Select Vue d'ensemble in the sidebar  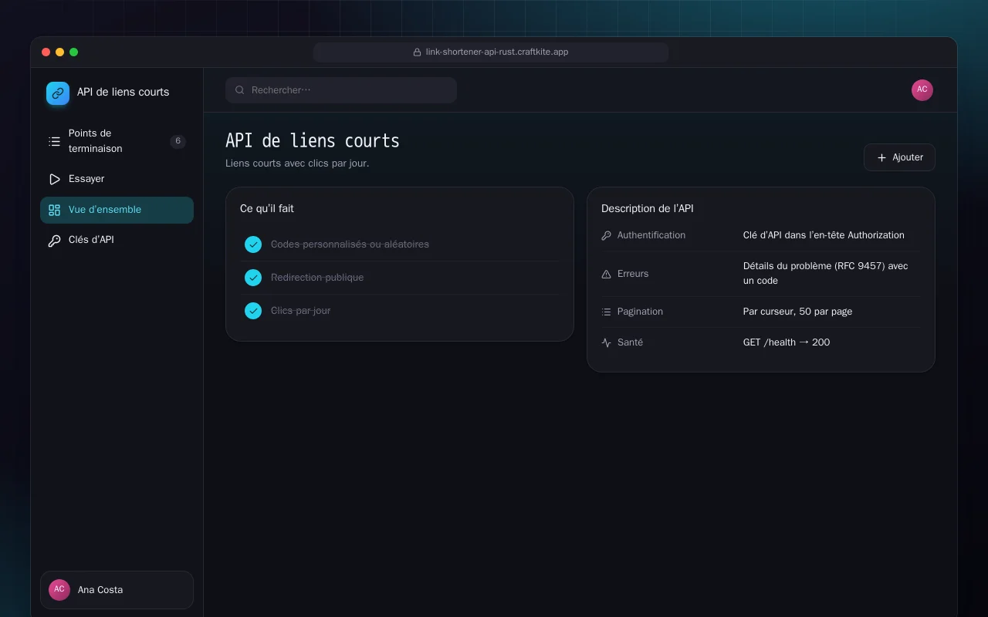[117, 210]
